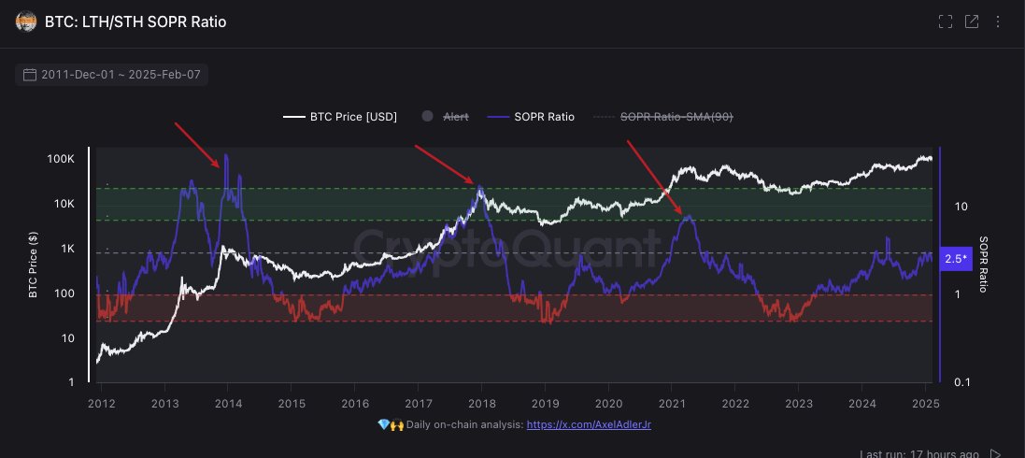Click the 2021 label on time axis
Viewport: 1025px width, 458px height.
tap(671, 403)
